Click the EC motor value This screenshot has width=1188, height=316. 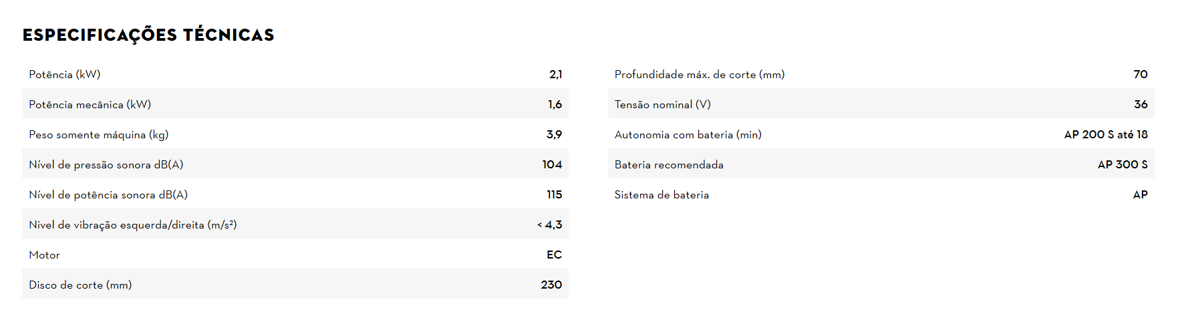(x=554, y=255)
